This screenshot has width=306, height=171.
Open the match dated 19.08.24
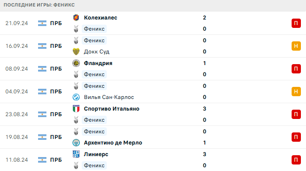point(153,137)
